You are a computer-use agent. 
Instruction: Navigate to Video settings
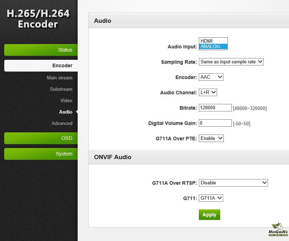click(x=66, y=100)
